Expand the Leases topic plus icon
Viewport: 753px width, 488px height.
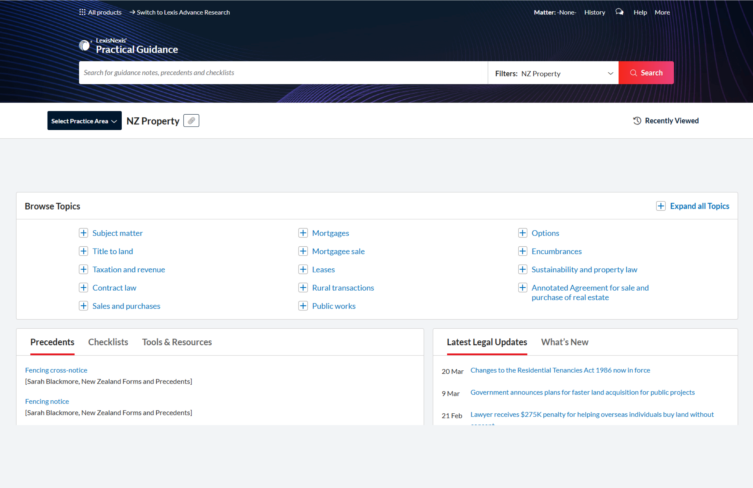(303, 269)
